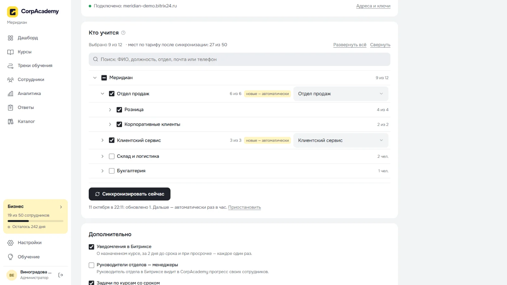Check the Склад и логистика checkbox
The height and width of the screenshot is (285, 507).
point(112,156)
